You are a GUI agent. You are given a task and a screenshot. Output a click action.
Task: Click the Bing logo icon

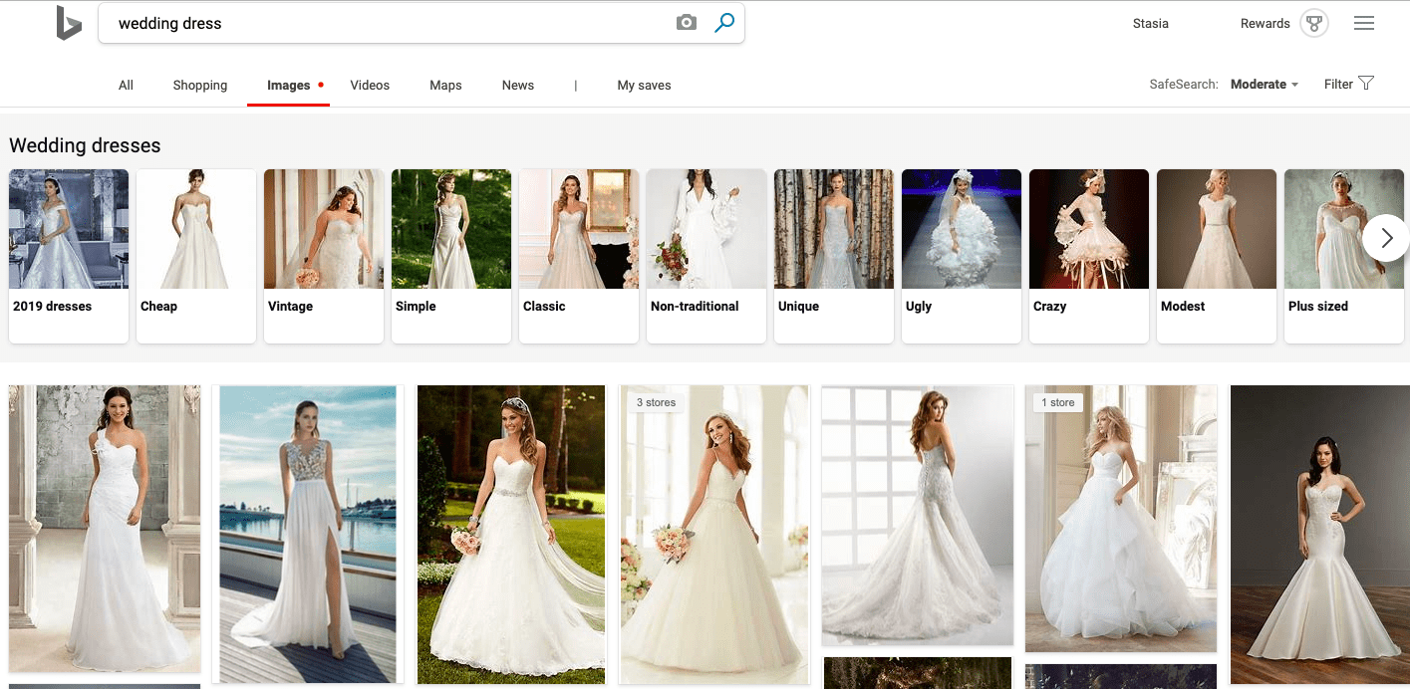pyautogui.click(x=69, y=23)
